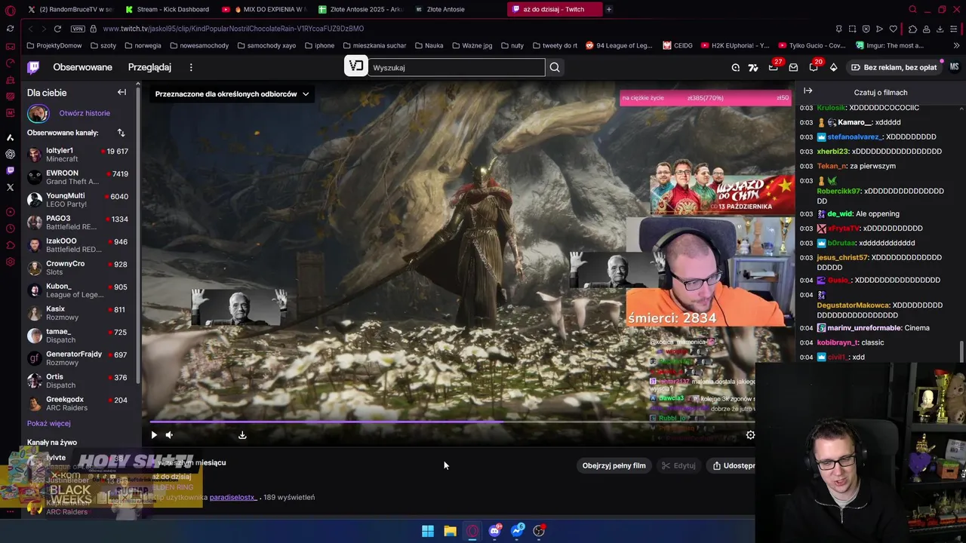Screen dimensions: 966x543
Task: Switch to the Stream - Kick Dashboard tab
Action: point(167,9)
